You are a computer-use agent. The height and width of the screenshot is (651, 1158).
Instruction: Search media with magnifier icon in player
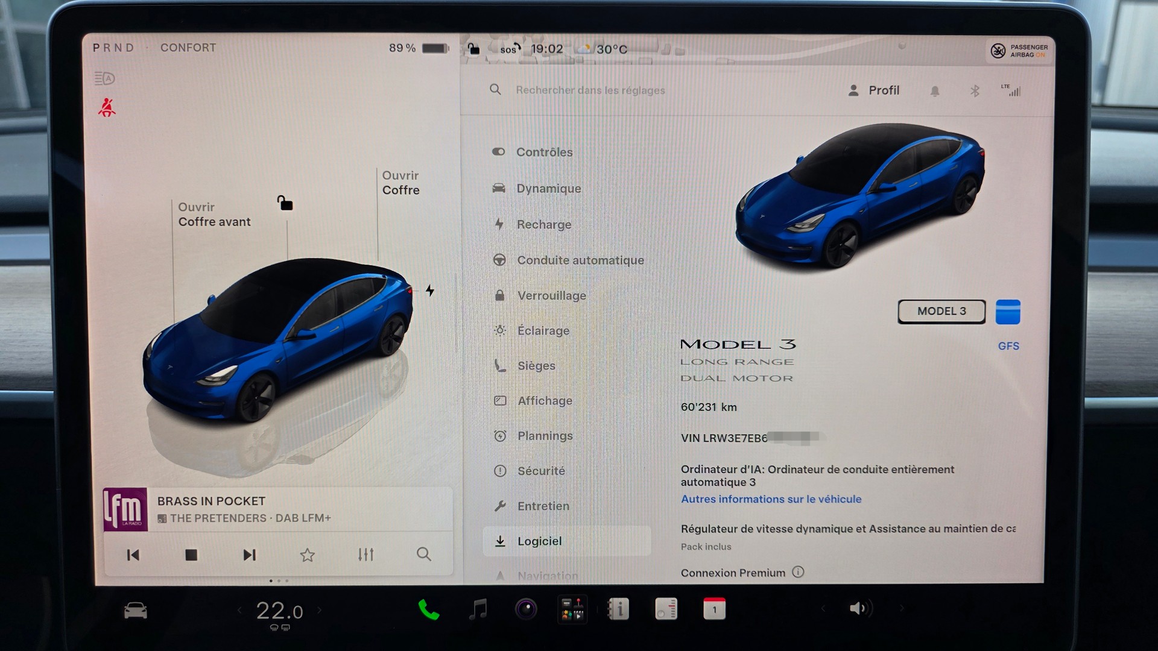point(424,554)
